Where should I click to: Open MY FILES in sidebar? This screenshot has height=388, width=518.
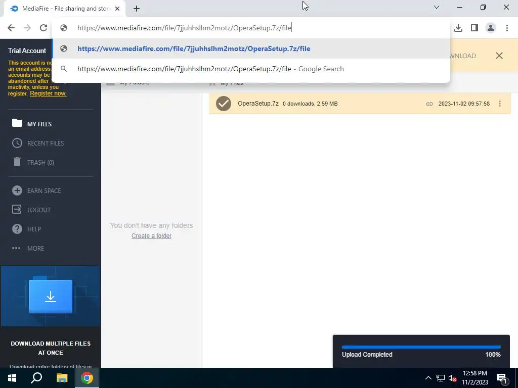point(39,124)
